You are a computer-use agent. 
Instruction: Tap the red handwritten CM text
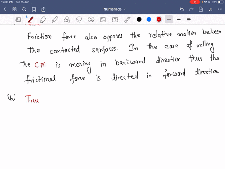click(x=40, y=65)
